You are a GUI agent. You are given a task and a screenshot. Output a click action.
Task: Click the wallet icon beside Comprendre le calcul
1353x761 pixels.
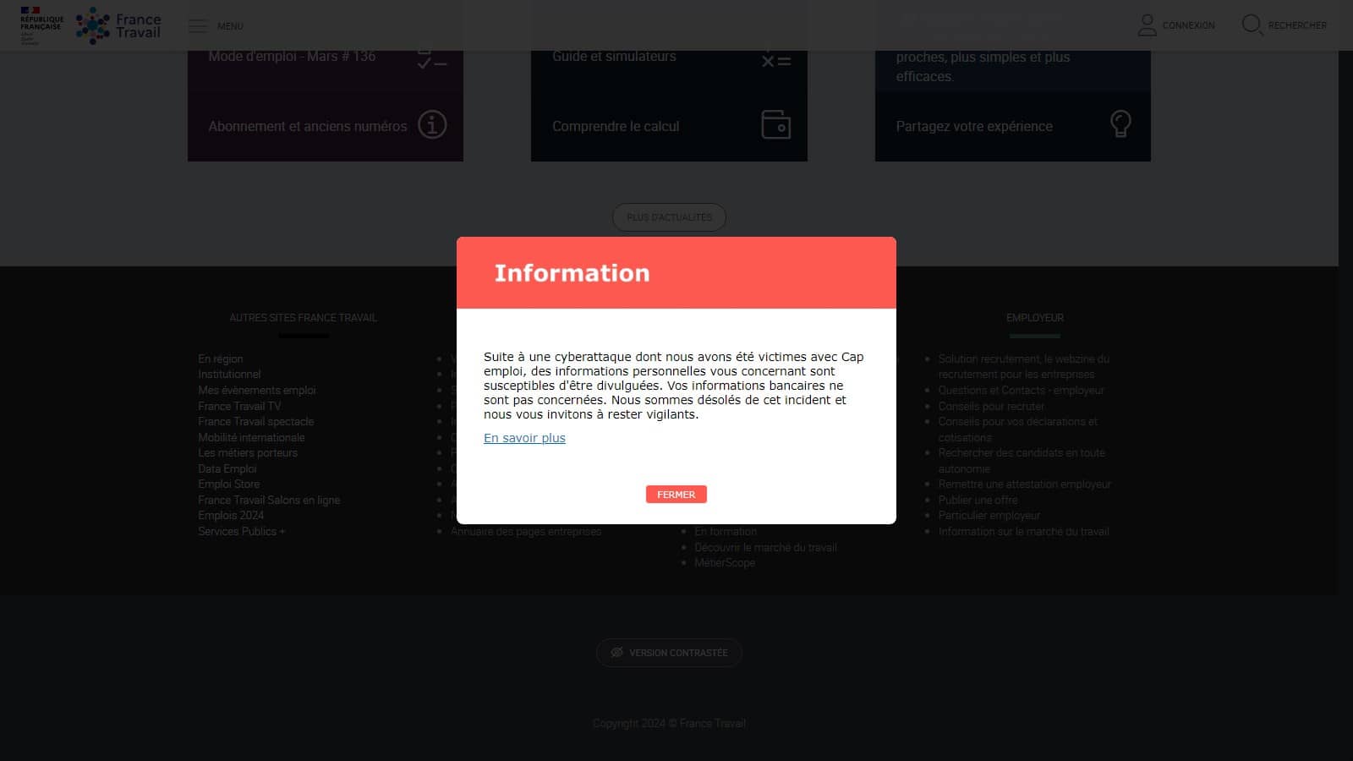coord(775,125)
